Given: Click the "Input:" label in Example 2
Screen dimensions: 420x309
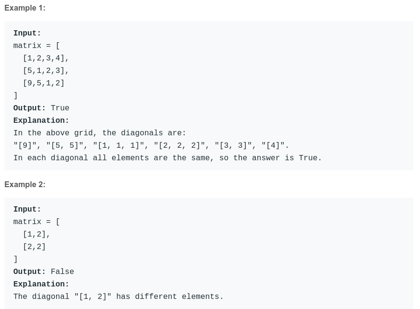Looking at the screenshot, I should pyautogui.click(x=27, y=209).
